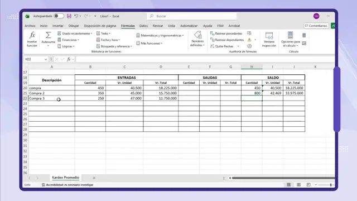Open the Insertar tab
The height and width of the screenshot is (201, 357).
58,26
